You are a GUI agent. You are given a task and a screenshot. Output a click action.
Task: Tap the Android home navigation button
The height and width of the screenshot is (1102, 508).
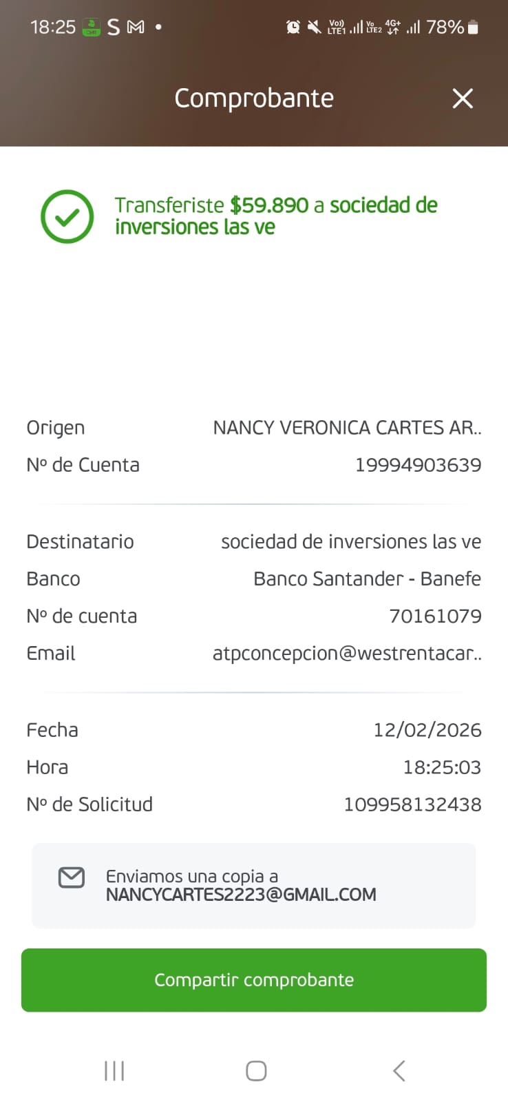pyautogui.click(x=256, y=1071)
